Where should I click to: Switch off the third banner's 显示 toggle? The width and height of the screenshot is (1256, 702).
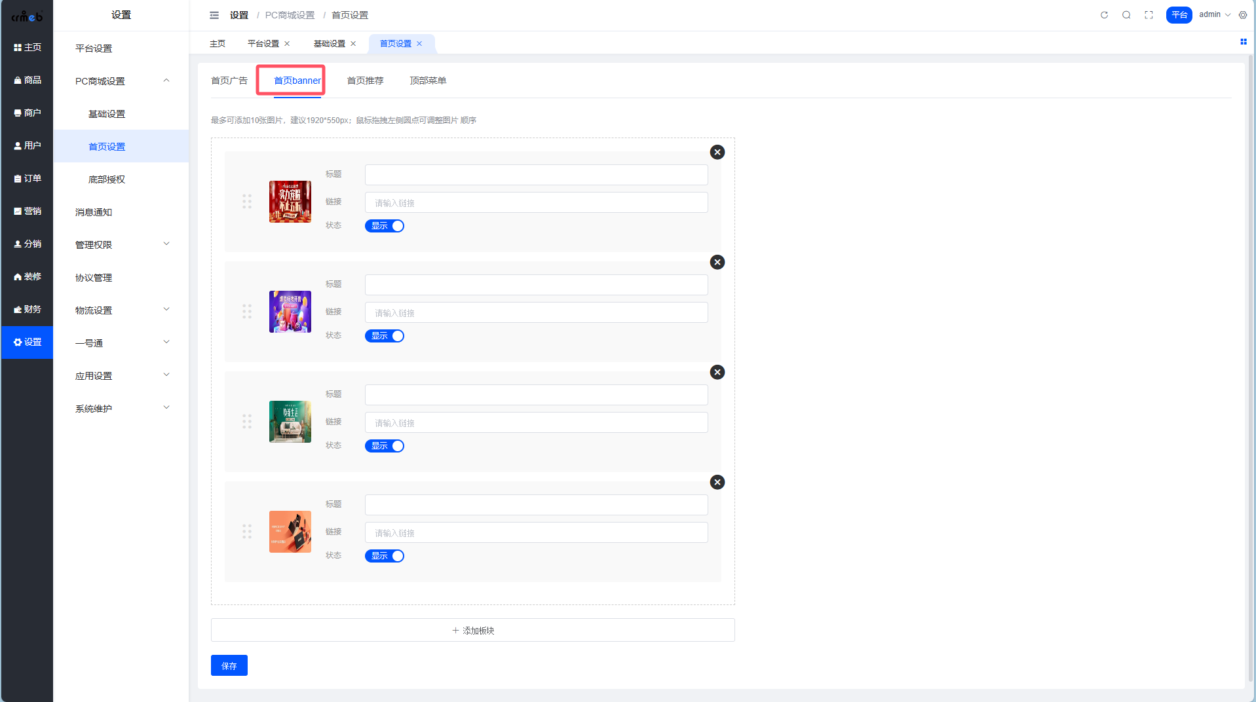(385, 446)
